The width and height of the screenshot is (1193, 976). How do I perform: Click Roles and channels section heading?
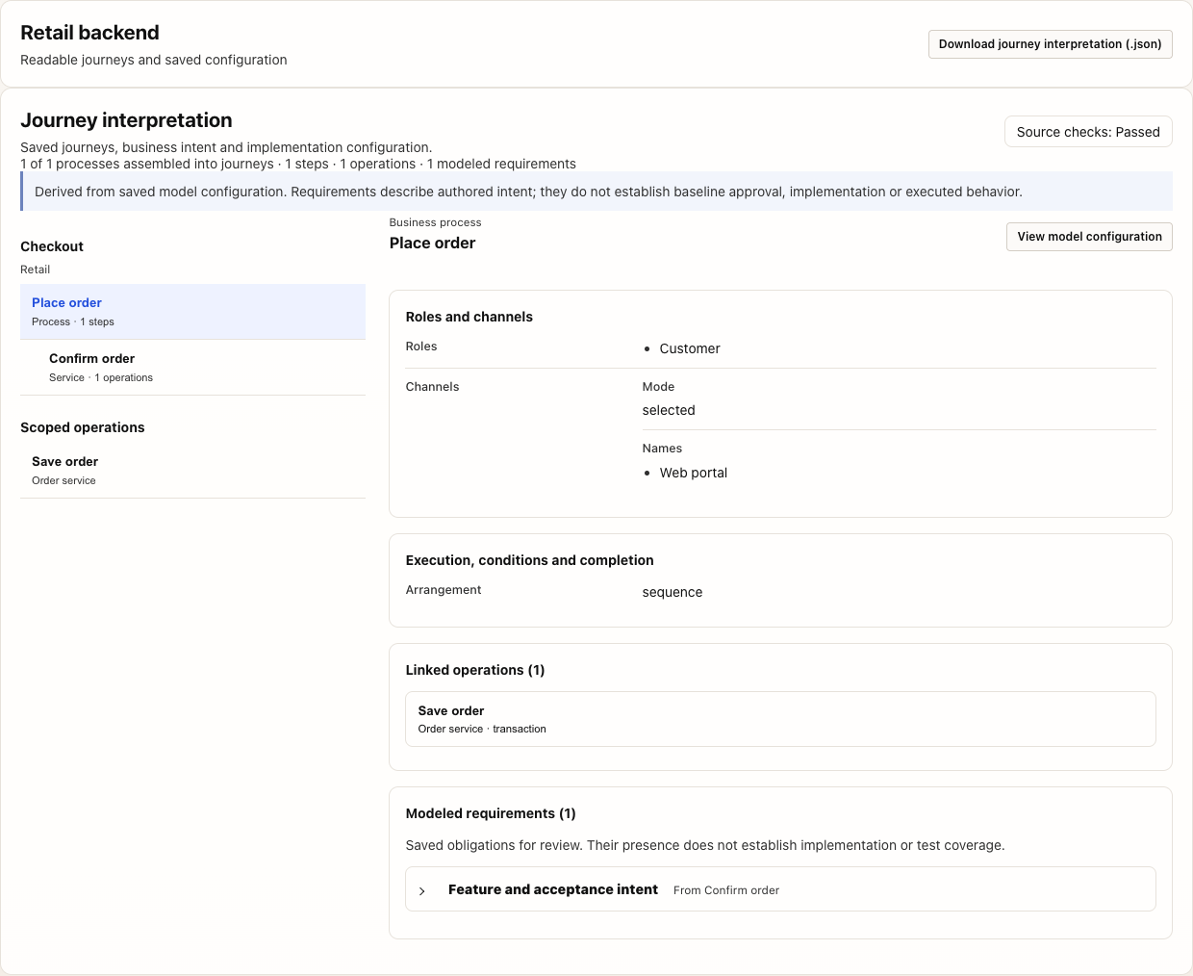coord(470,317)
